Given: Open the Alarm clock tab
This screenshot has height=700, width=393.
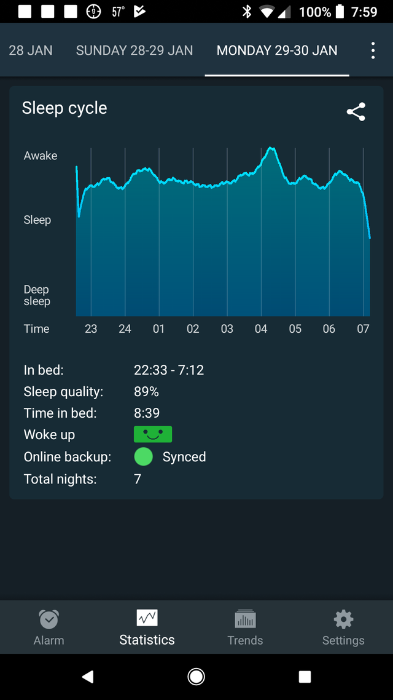Looking at the screenshot, I should coord(49,619).
